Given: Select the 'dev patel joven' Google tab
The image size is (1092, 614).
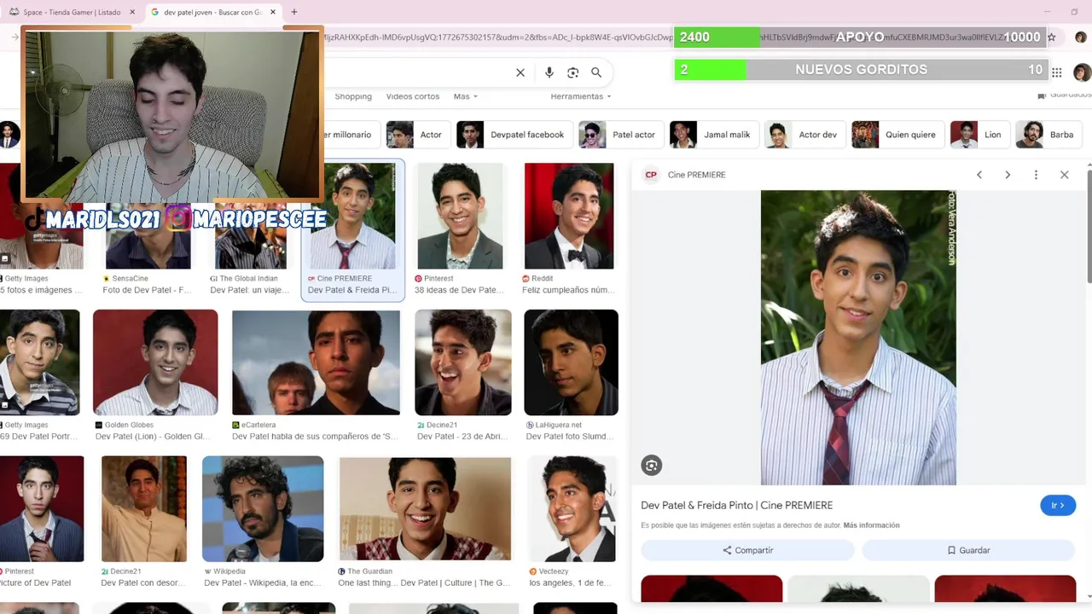Looking at the screenshot, I should coord(213,12).
